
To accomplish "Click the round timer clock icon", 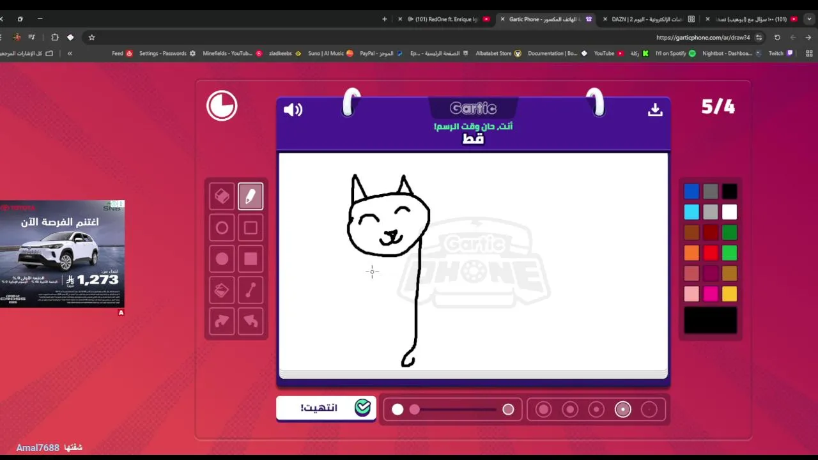I will coord(222,106).
